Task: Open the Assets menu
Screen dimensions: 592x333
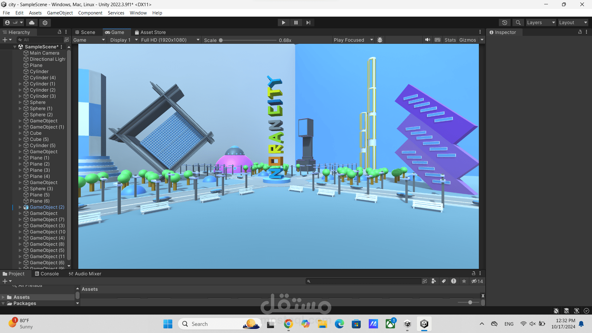Action: (x=35, y=13)
